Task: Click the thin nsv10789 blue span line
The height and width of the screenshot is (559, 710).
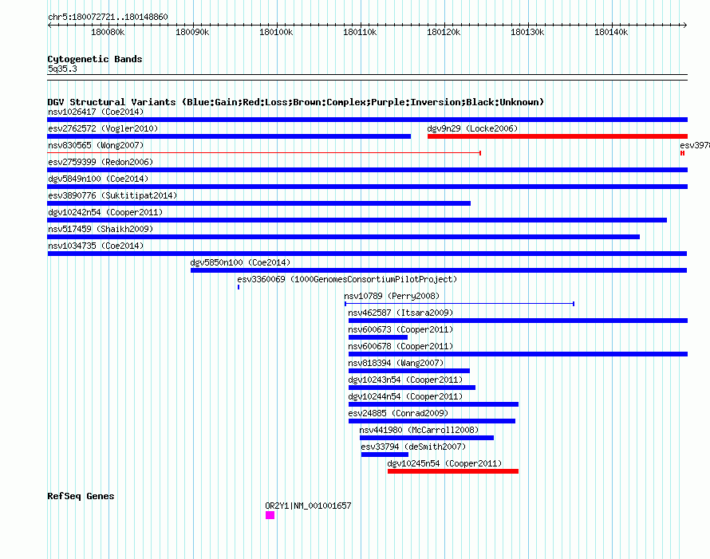Action: coord(460,304)
